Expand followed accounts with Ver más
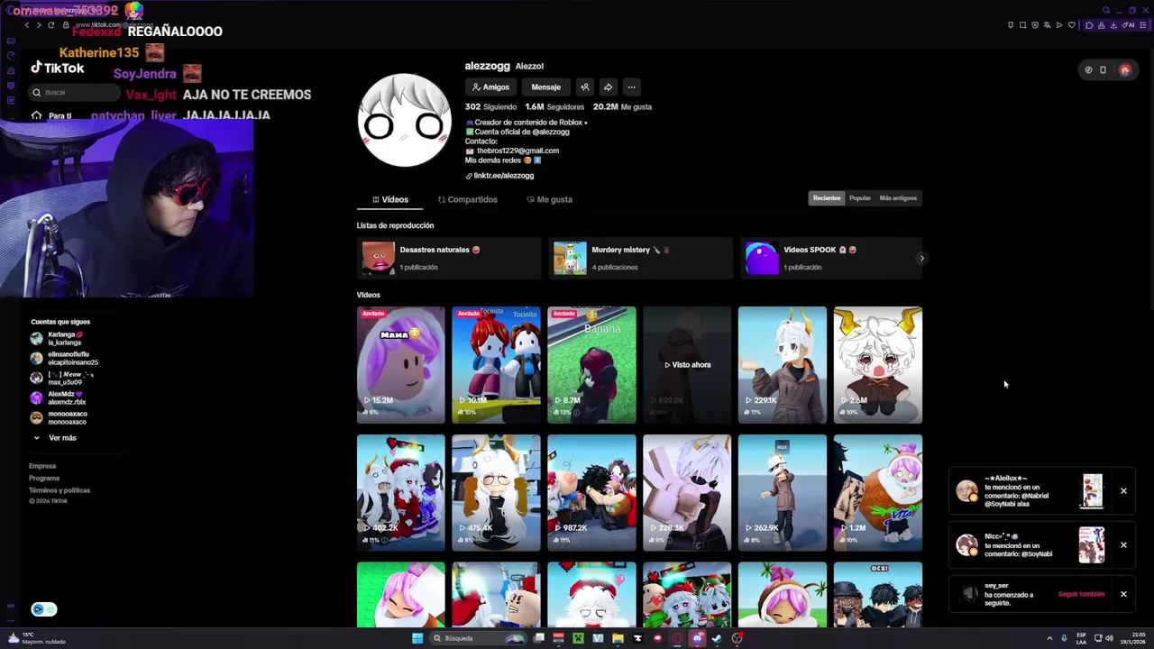The height and width of the screenshot is (649, 1154). 56,438
